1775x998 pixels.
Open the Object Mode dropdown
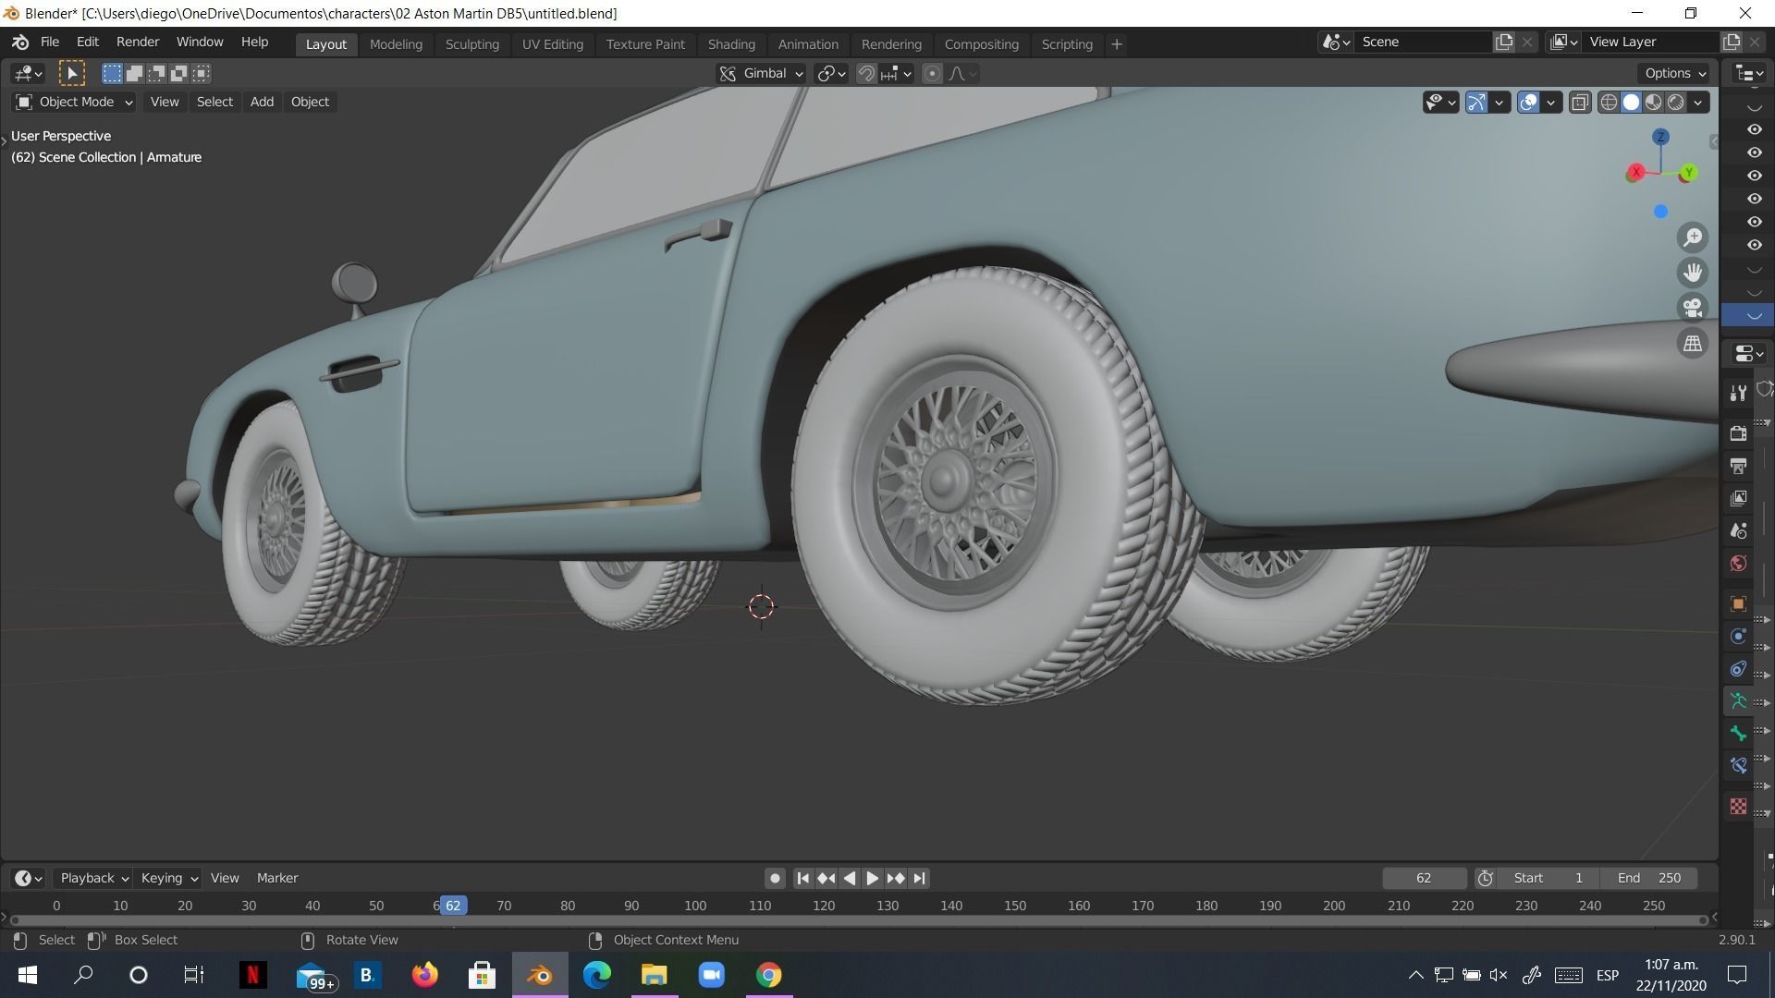[74, 102]
